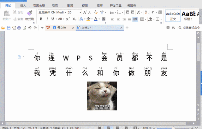Click the highlight color yellow swatch

(x=88, y=19)
